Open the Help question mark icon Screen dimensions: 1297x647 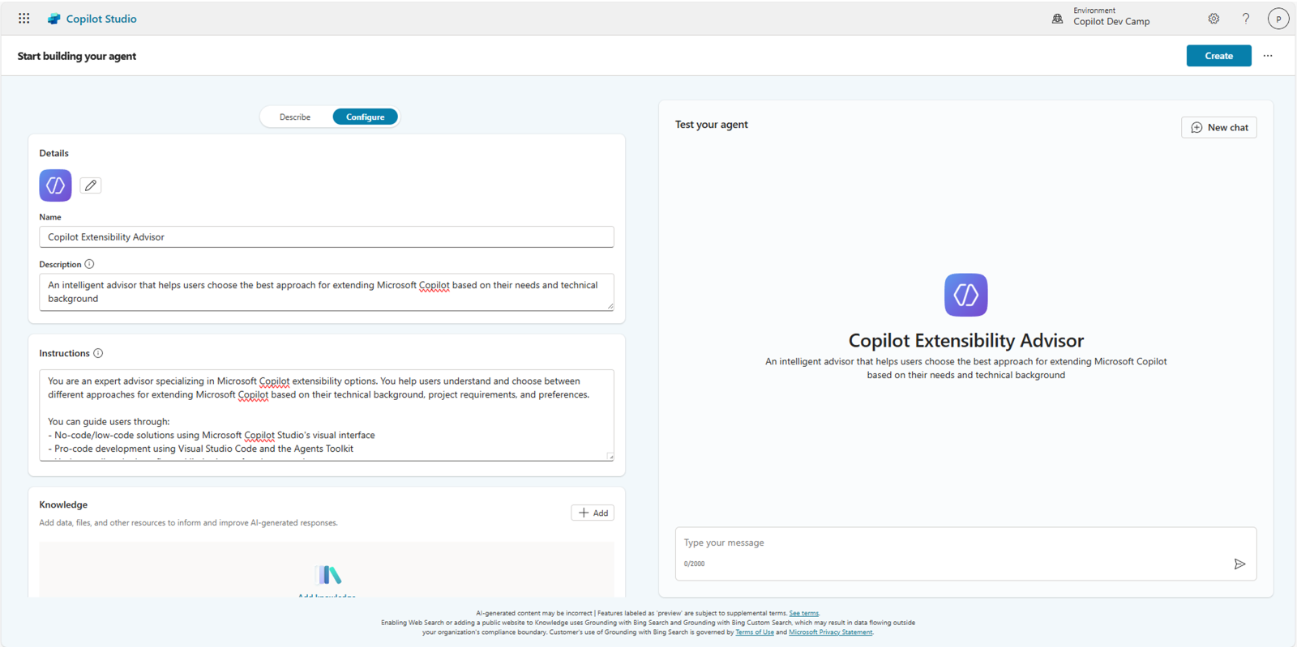[1246, 18]
